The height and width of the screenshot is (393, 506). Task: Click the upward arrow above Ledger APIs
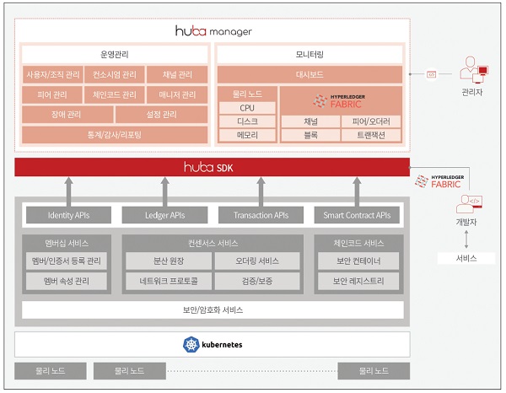[165, 191]
